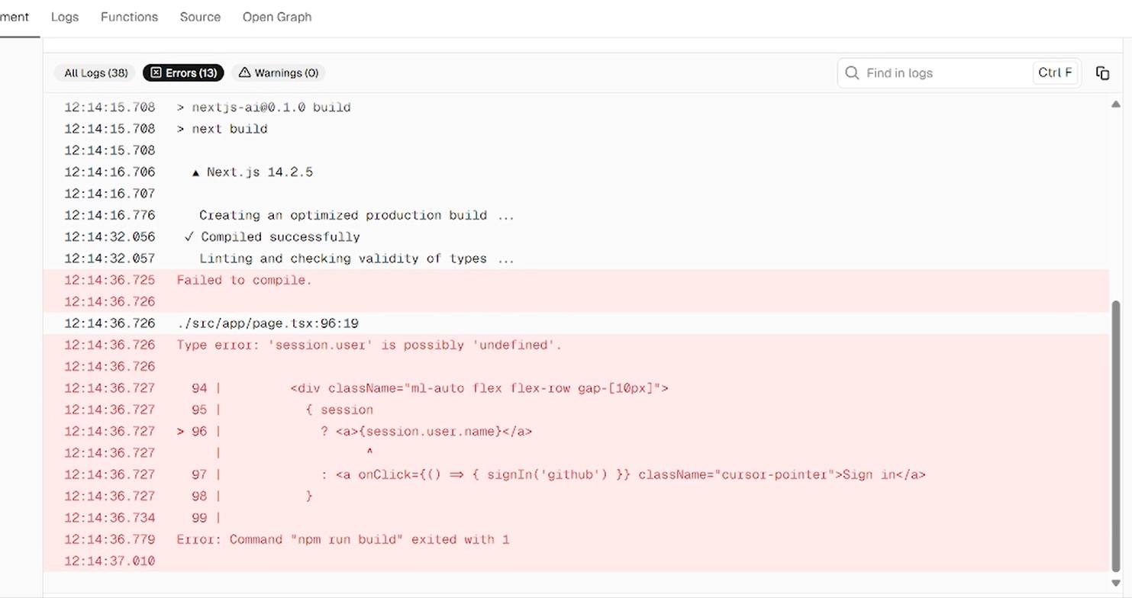
Task: Select the code line 94 div className entry
Action: [x=576, y=388]
